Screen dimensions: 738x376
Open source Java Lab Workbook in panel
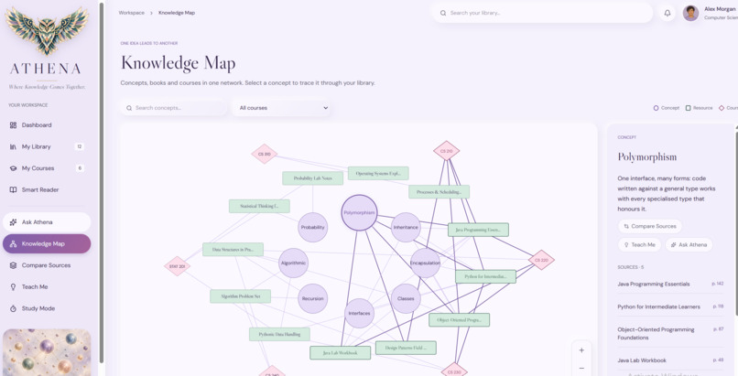point(670,360)
